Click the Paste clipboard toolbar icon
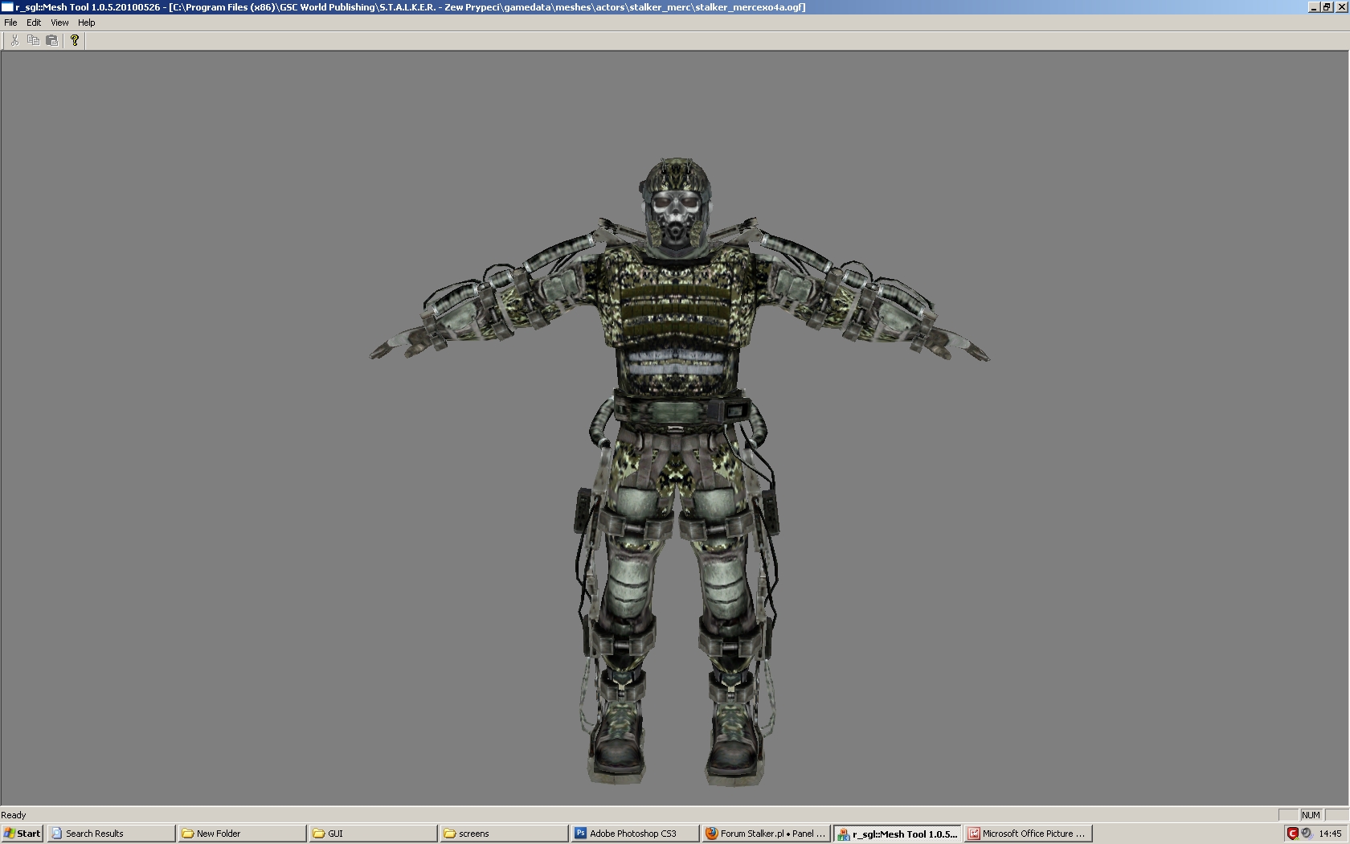Viewport: 1350px width, 844px height. pos(52,40)
